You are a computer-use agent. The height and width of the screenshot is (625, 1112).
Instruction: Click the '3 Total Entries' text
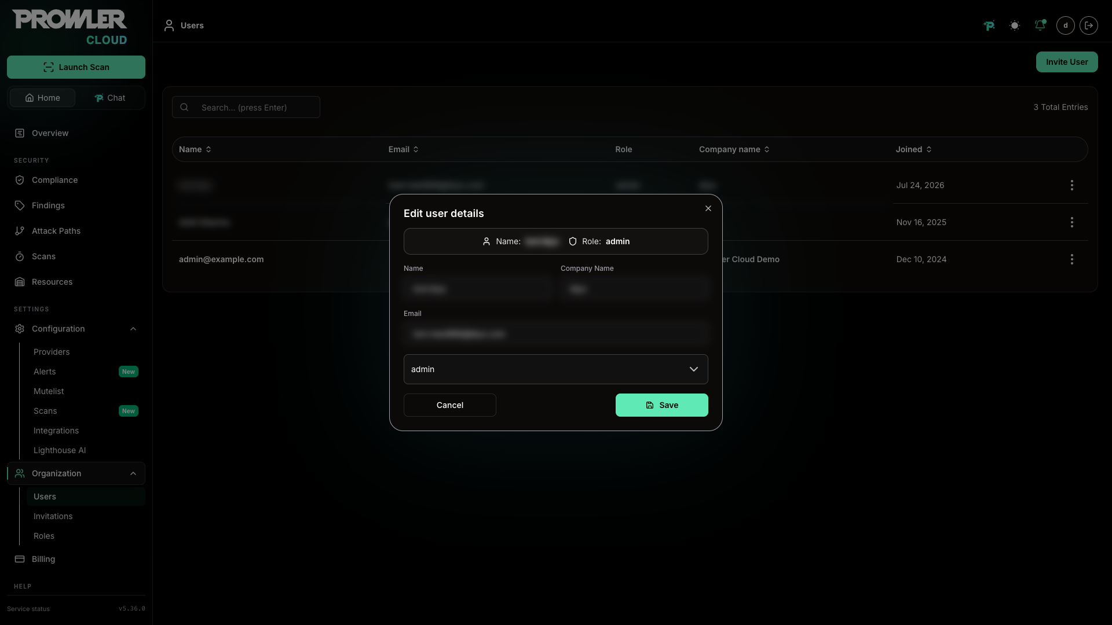[1060, 107]
